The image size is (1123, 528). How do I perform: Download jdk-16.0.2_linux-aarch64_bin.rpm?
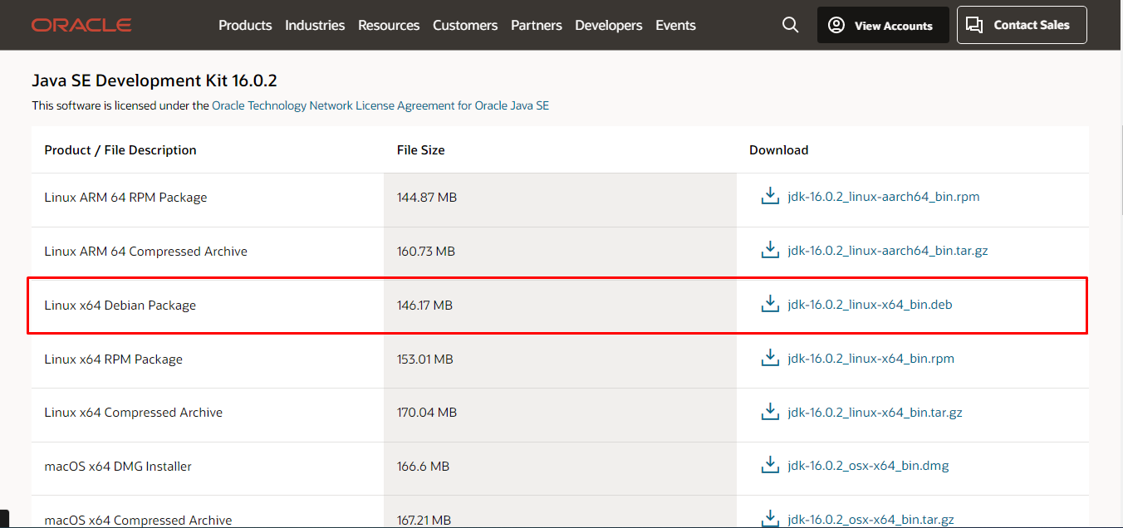pos(884,197)
